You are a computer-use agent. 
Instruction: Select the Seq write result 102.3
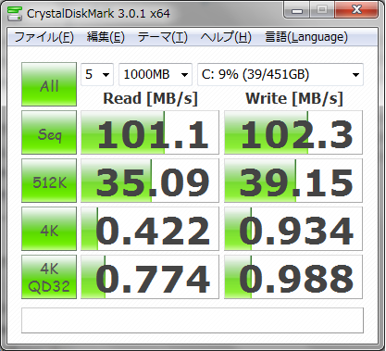click(293, 132)
